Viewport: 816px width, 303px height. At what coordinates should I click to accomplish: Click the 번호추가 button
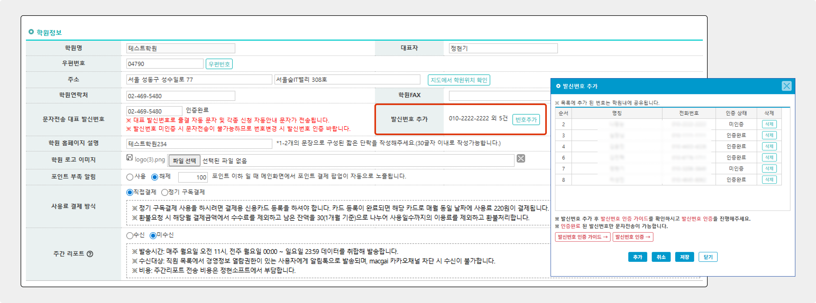(x=526, y=120)
